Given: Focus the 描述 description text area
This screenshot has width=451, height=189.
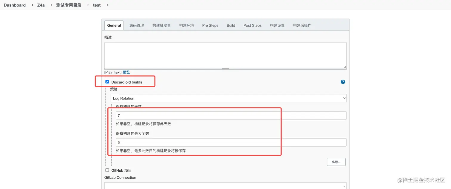Looking at the screenshot, I should (225, 55).
